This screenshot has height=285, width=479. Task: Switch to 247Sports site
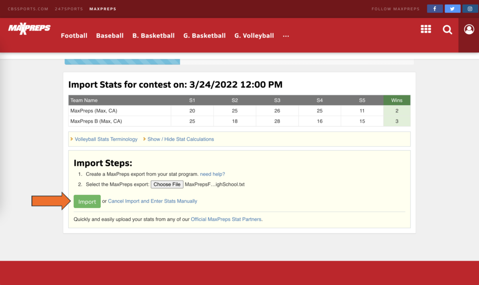tap(69, 9)
